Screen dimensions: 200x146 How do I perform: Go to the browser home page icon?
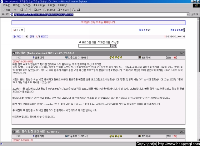coord(30,10)
